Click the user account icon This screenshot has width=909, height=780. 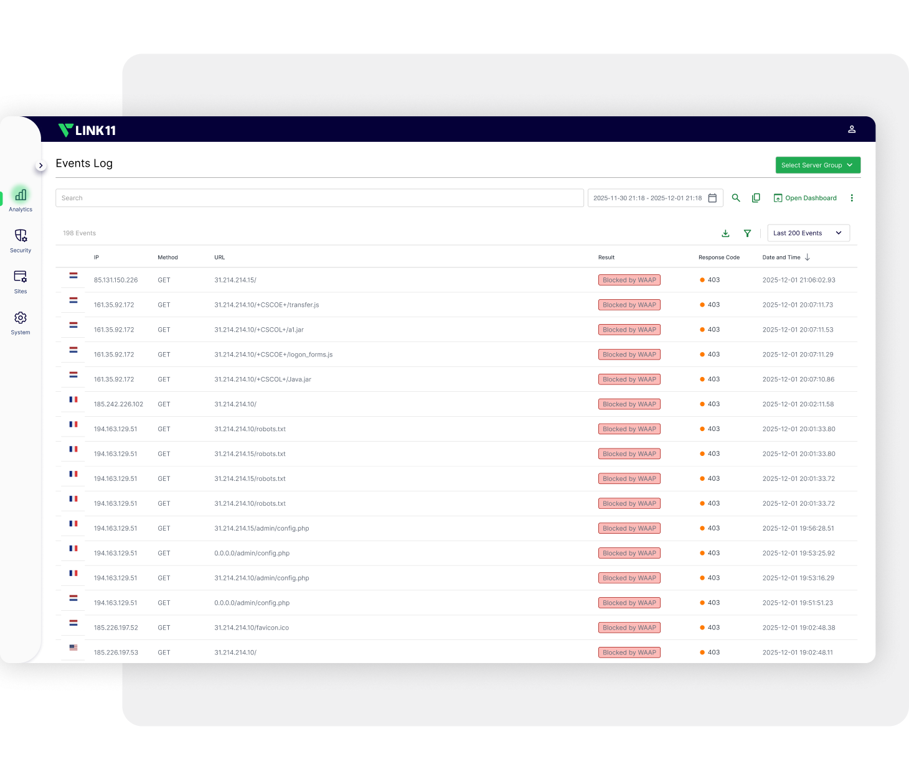point(852,129)
